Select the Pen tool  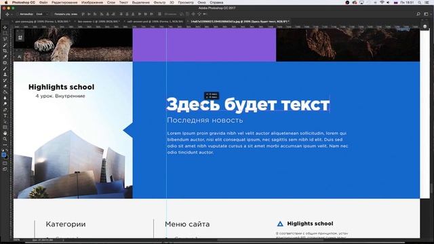click(x=5, y=110)
